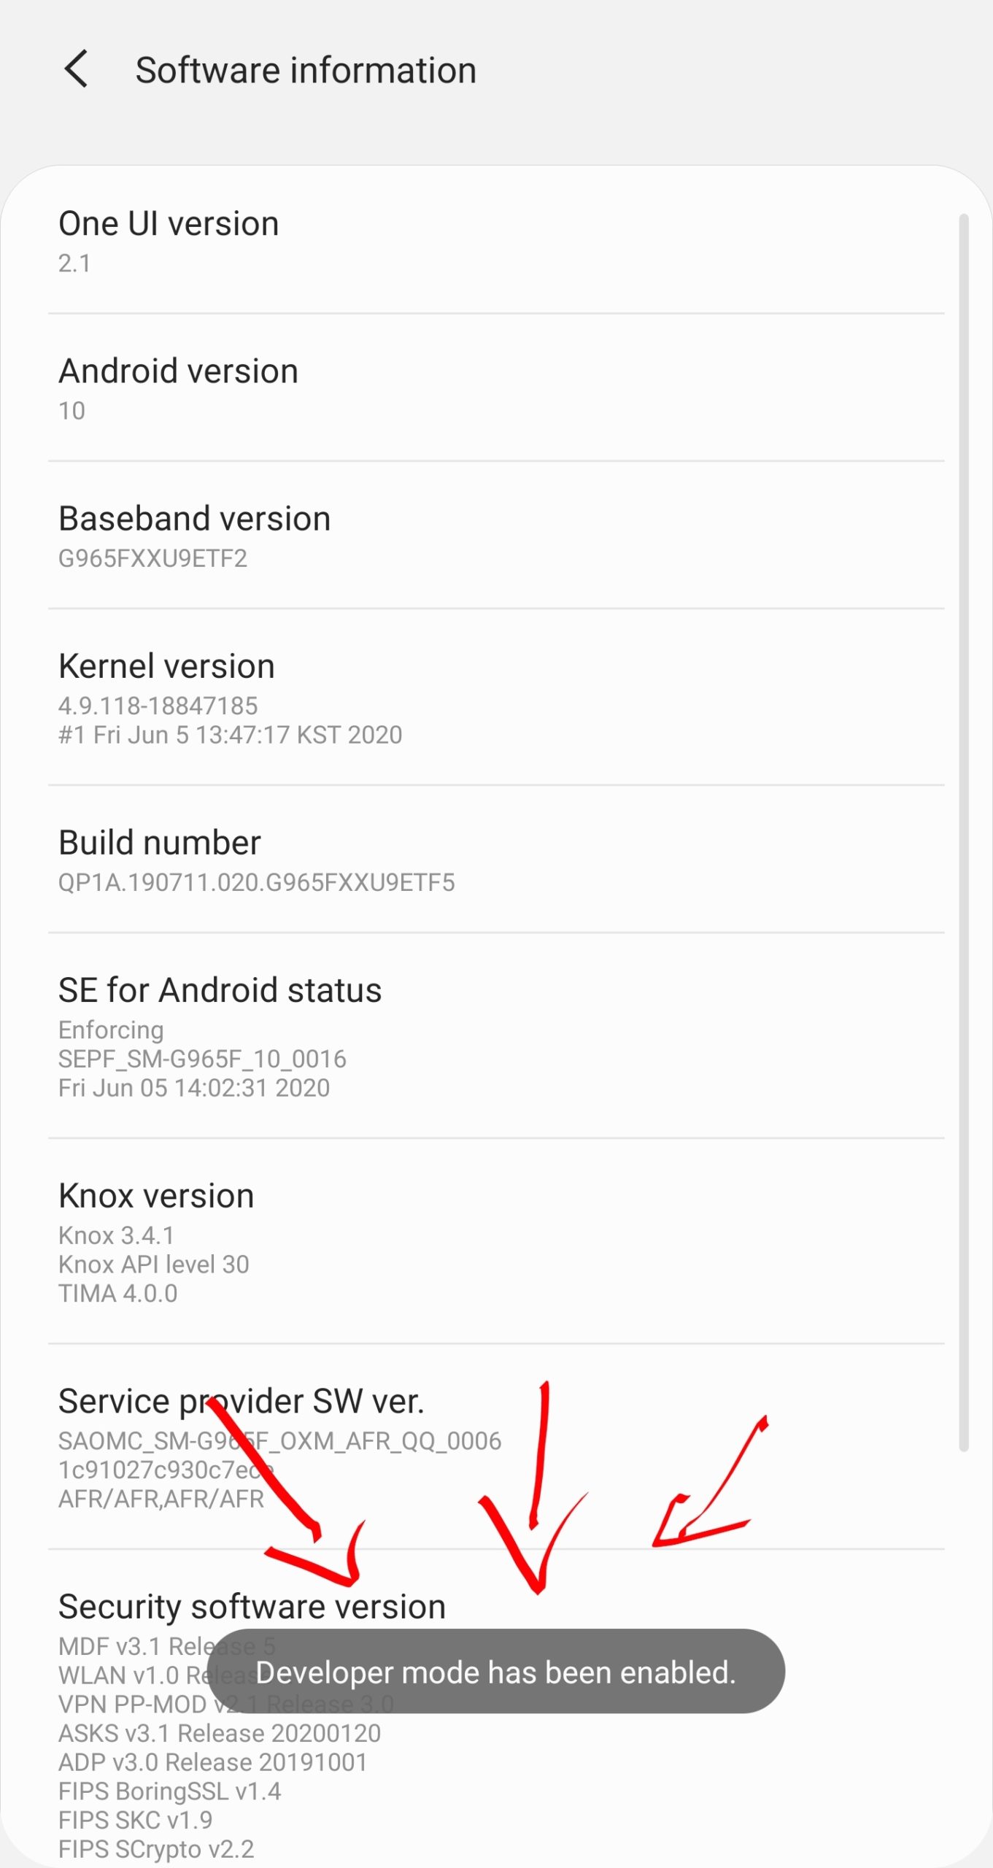This screenshot has height=1868, width=993.
Task: Click the TIMA 4.0.0 text
Action: (x=117, y=1294)
